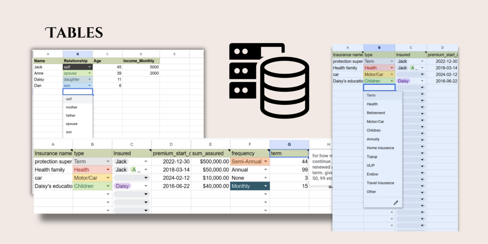The width and height of the screenshot is (488, 244).
Task: Click the empty selected type cell above the list
Action: tap(379, 87)
